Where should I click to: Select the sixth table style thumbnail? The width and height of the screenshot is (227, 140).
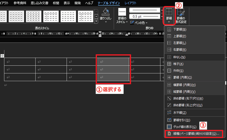tap(86, 16)
